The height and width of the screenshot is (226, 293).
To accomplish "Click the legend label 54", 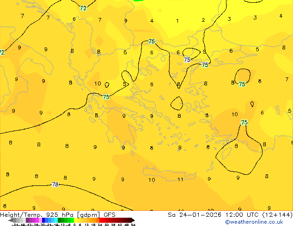I will (x=133, y=225).
